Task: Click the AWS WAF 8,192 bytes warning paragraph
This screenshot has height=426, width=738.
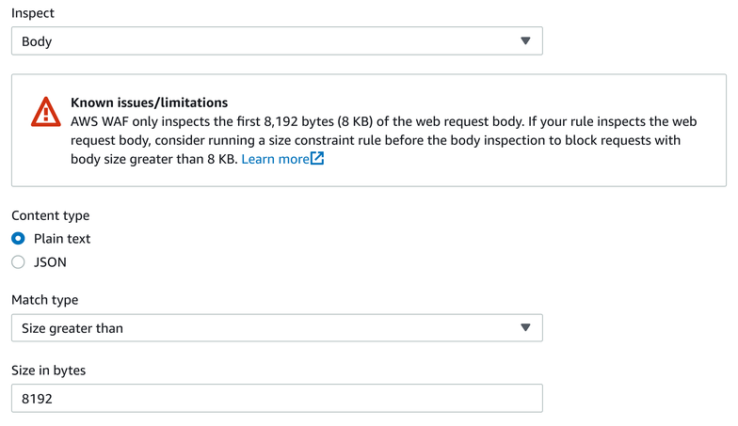Action: coord(384,140)
